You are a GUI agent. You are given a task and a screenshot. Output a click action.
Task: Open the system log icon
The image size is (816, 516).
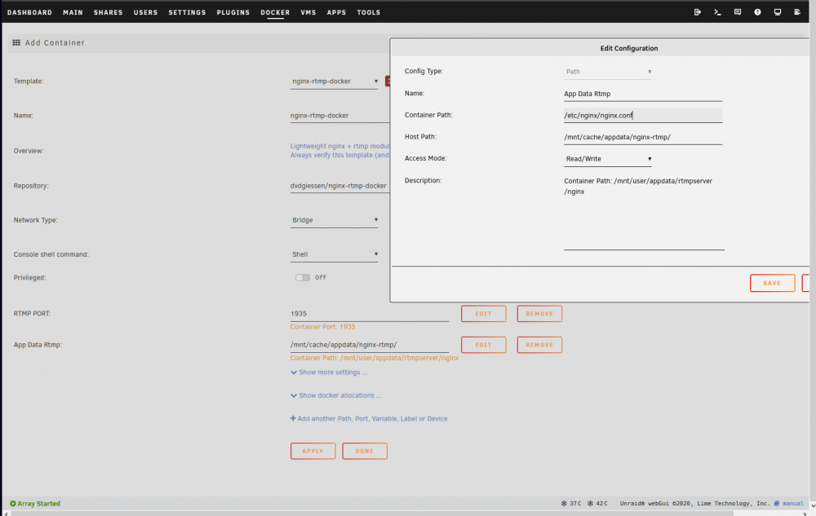tap(797, 12)
